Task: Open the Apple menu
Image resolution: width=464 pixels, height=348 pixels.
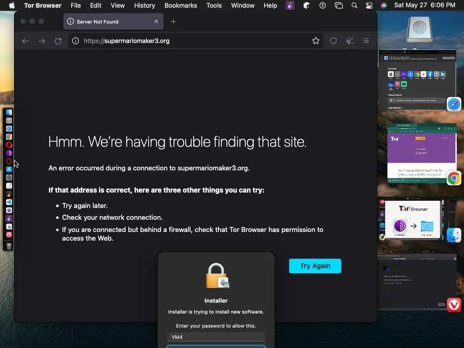Action: (12, 5)
